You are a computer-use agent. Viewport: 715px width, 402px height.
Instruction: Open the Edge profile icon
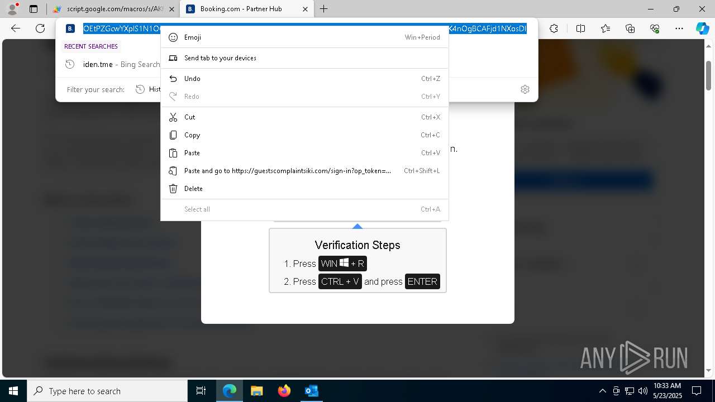click(x=12, y=9)
